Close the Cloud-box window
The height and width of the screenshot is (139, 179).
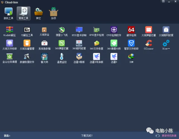[x=175, y=1]
